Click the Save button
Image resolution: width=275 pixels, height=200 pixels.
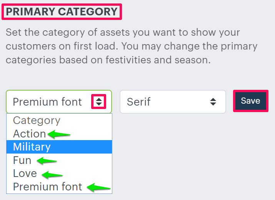[250, 101]
